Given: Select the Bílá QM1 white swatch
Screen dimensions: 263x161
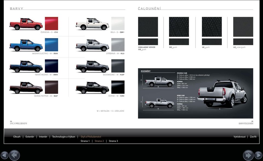Looking at the screenshot, I should point(118,24).
